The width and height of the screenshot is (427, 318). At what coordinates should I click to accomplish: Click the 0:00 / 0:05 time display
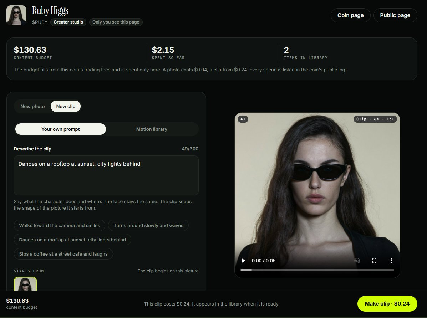(x=264, y=261)
